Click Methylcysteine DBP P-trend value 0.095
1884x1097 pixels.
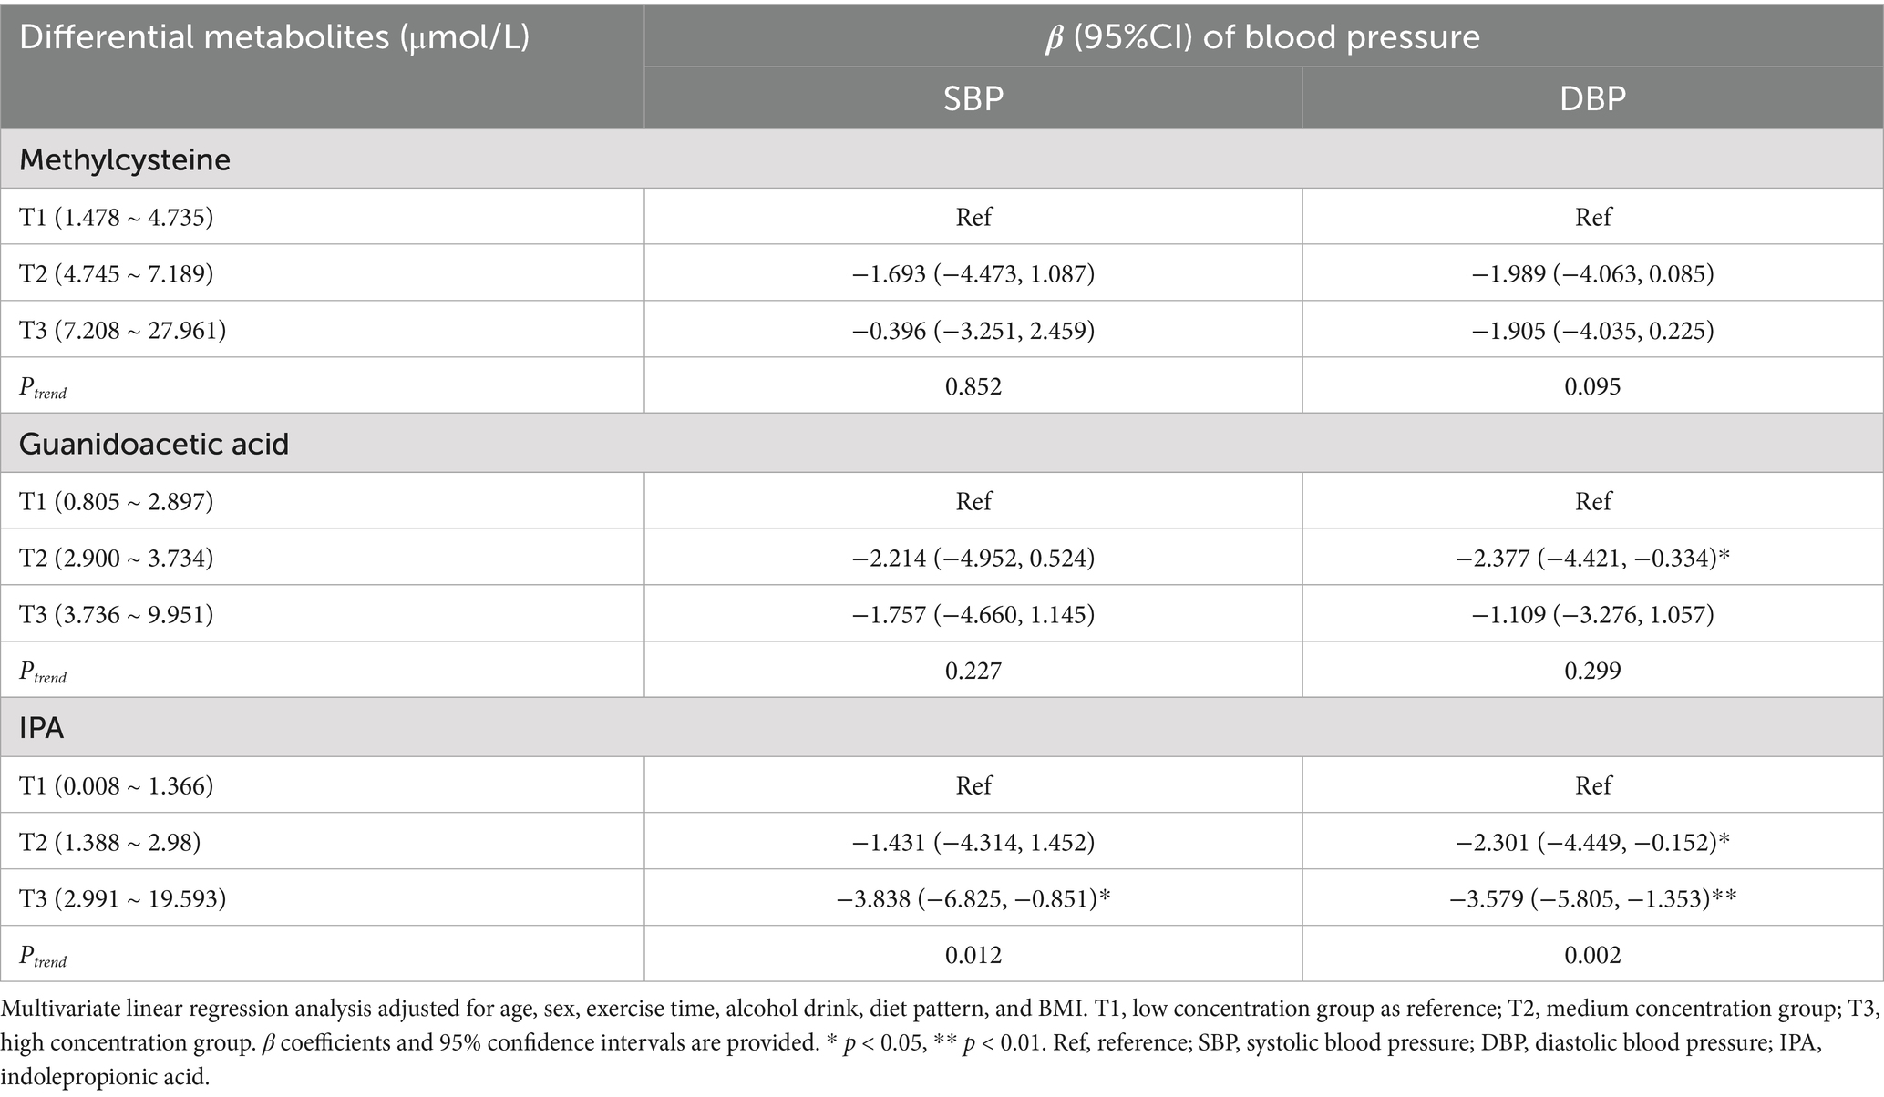[x=1592, y=386]
